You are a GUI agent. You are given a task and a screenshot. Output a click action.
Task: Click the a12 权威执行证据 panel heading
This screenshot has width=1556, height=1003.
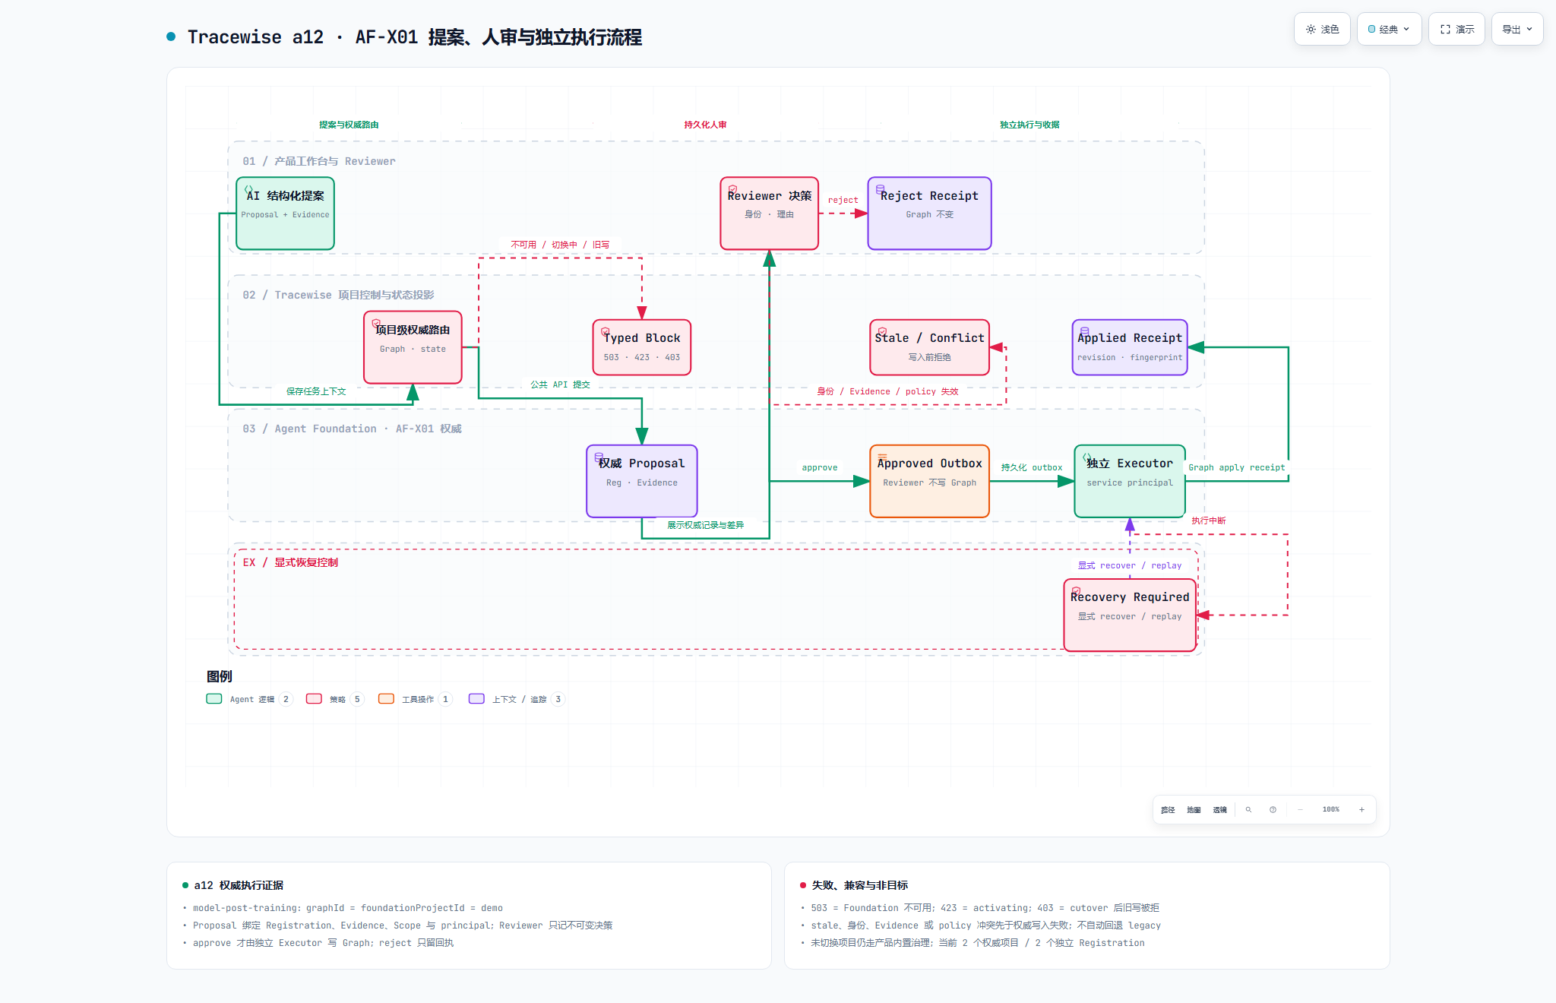point(239,885)
